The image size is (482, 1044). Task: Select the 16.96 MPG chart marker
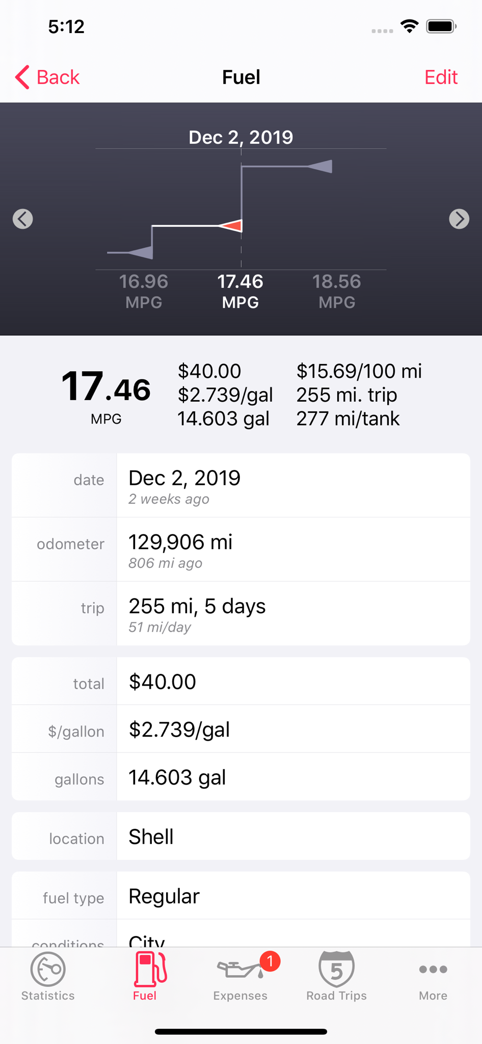(141, 252)
